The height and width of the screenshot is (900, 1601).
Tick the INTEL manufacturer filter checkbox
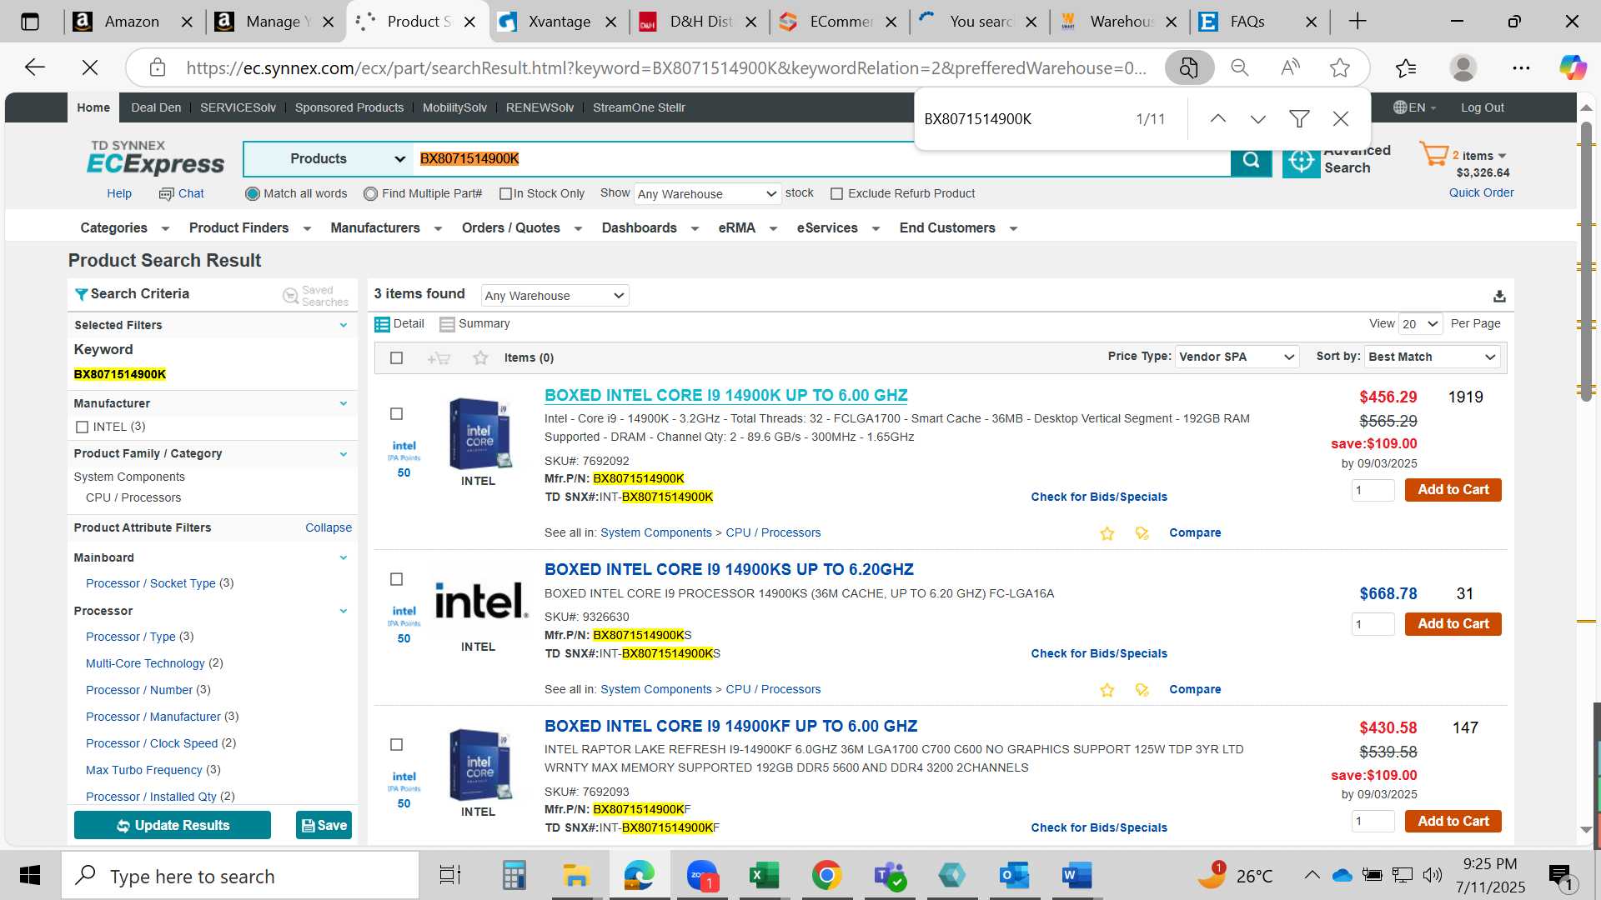[82, 427]
